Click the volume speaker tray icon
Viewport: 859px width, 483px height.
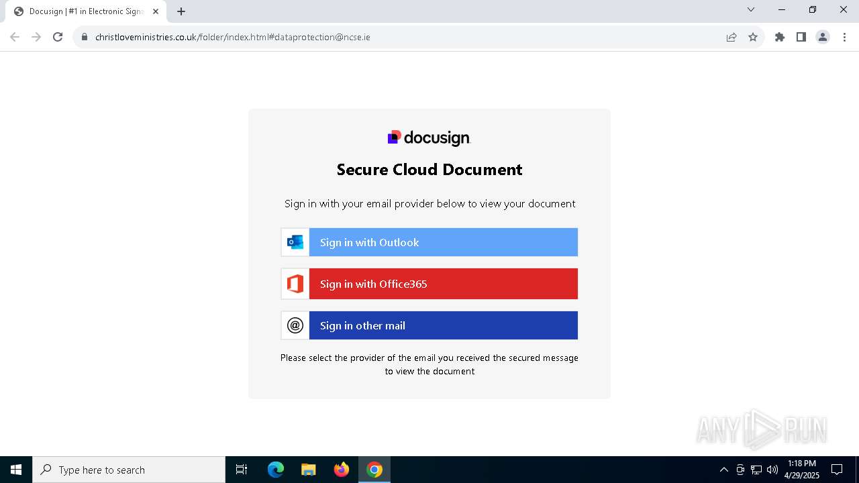(772, 470)
